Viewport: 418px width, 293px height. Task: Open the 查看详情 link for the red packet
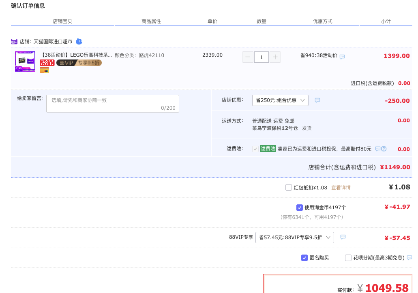tap(341, 188)
